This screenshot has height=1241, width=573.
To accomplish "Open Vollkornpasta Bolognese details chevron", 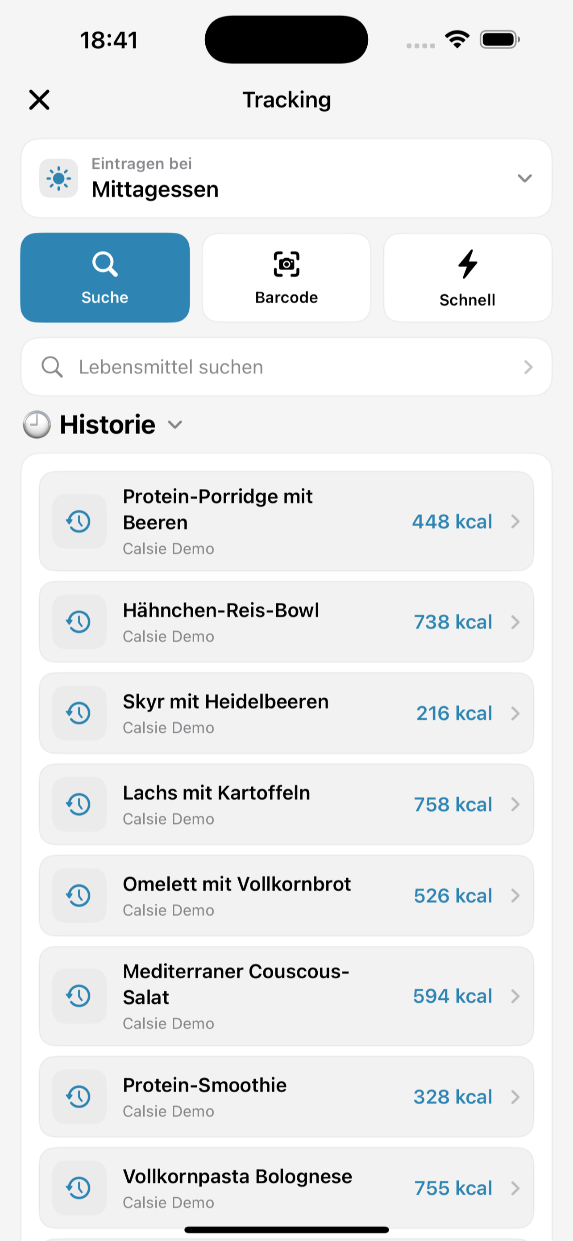I will pos(515,1188).
